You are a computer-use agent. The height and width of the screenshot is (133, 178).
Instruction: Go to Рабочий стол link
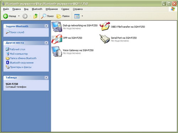point(17,49)
